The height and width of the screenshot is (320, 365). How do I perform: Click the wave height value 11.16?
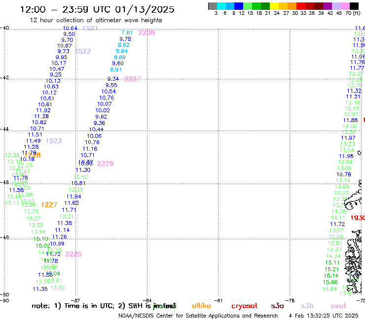pos(90,149)
